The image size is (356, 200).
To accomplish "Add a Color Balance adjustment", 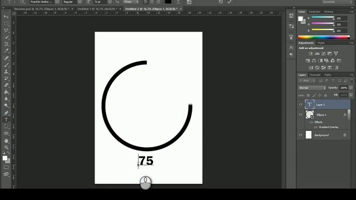I will (314, 61).
